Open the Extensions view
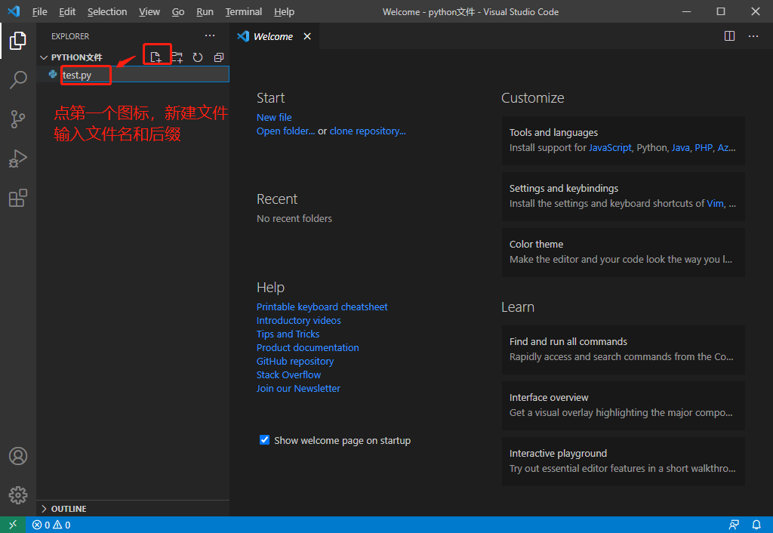Image resolution: width=773 pixels, height=533 pixels. pos(18,198)
